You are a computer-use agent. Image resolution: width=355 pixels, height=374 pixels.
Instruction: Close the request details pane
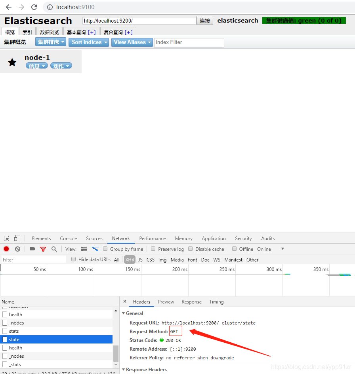(125, 301)
